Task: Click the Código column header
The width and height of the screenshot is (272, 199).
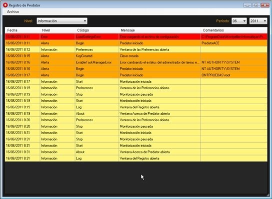Action: 97,30
